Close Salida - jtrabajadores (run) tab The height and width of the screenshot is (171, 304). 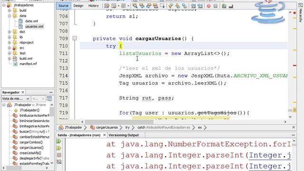pyautogui.click(x=104, y=135)
